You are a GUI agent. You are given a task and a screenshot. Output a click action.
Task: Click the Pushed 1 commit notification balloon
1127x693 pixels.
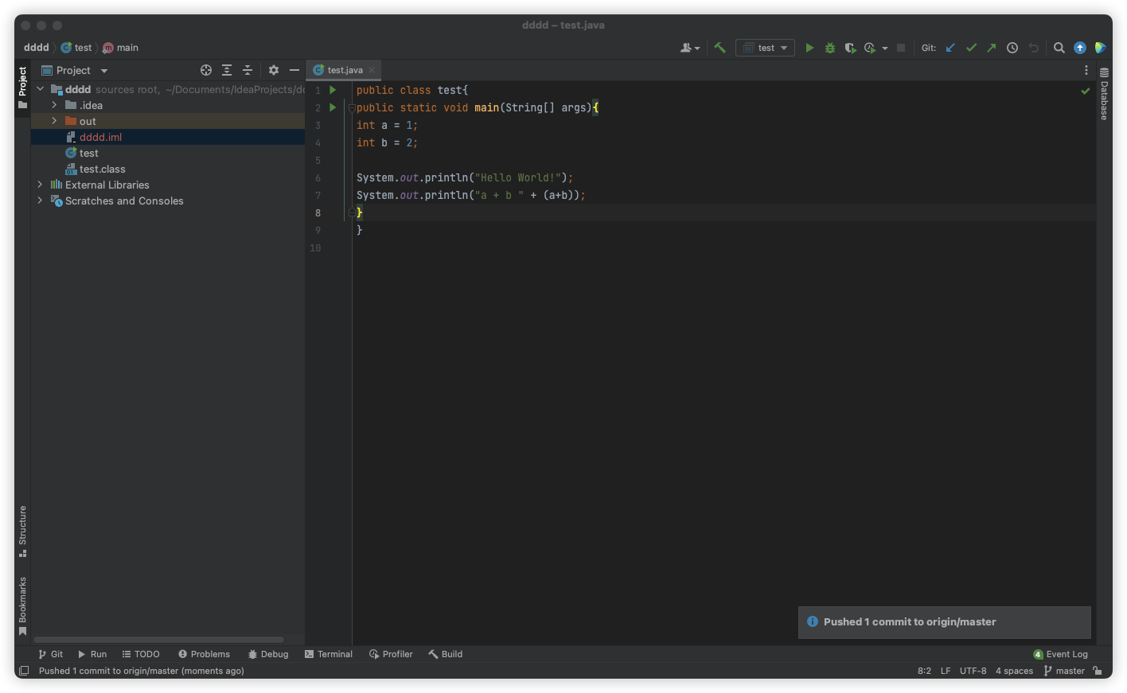pos(944,622)
